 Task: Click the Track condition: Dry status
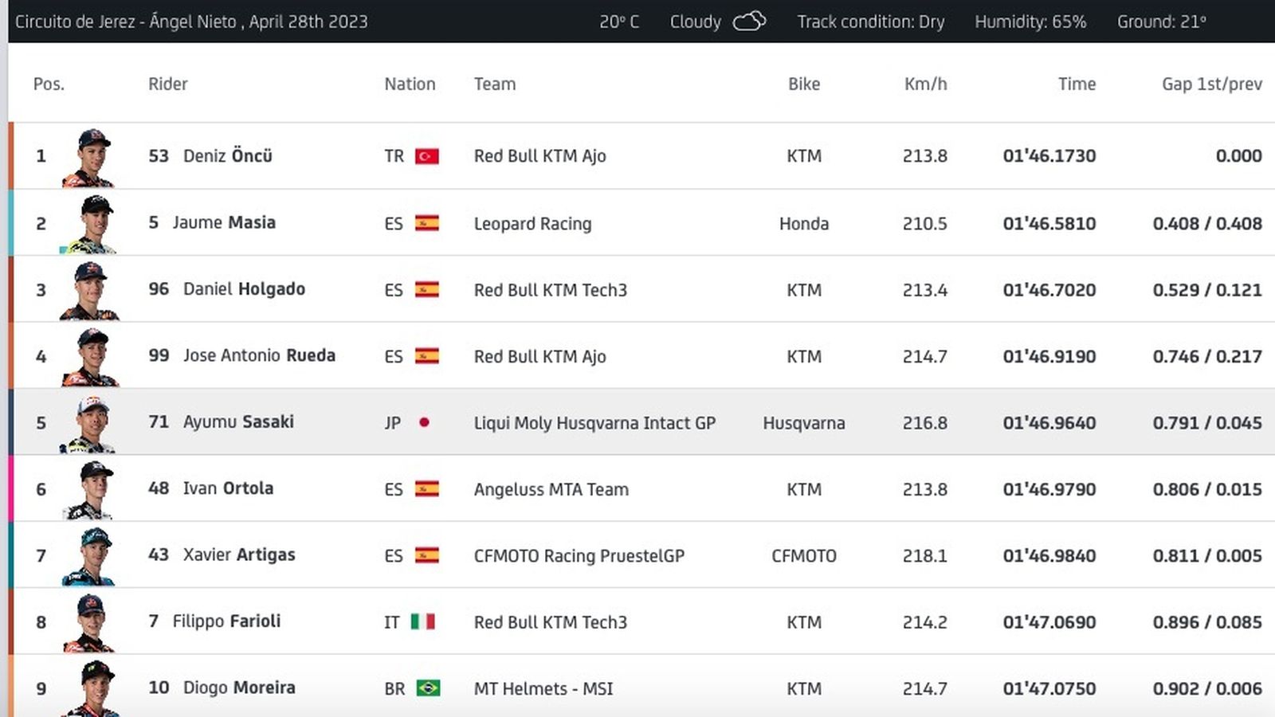click(871, 22)
